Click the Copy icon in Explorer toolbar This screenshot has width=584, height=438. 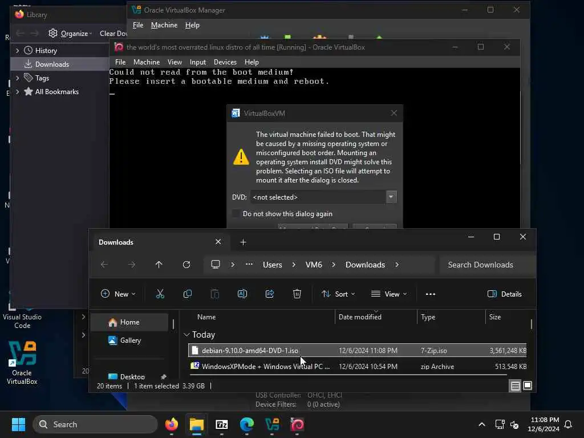tap(188, 294)
